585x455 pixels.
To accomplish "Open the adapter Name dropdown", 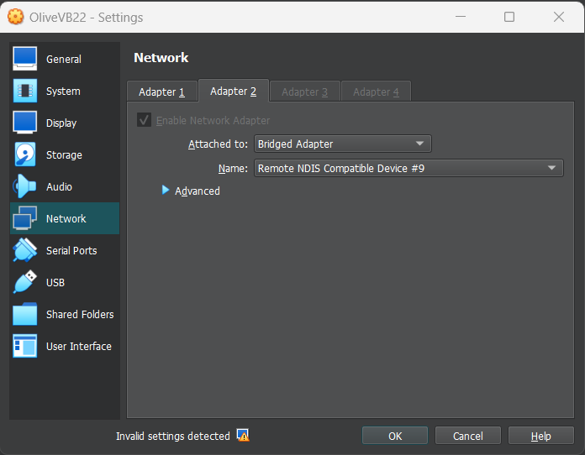I will coord(408,169).
